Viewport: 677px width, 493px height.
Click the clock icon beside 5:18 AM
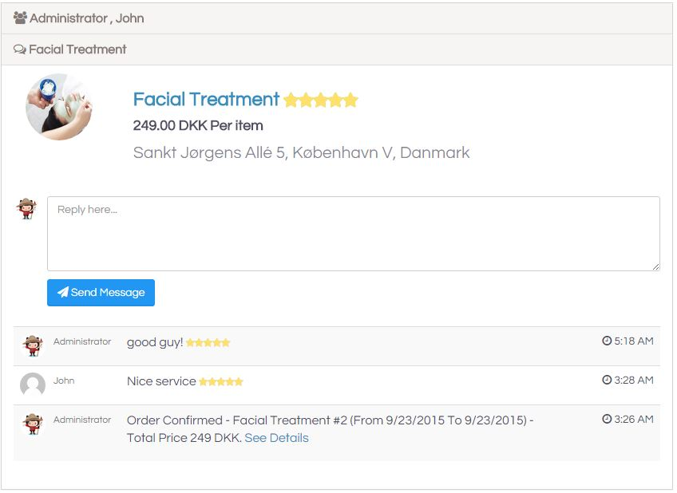point(607,341)
